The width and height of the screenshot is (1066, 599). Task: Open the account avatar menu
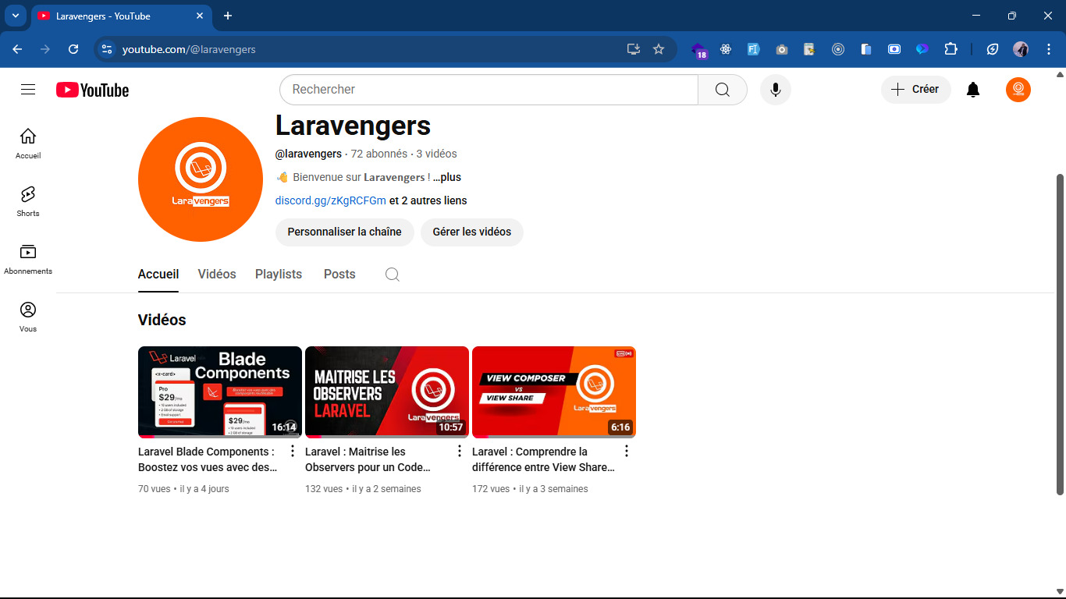pyautogui.click(x=1018, y=90)
